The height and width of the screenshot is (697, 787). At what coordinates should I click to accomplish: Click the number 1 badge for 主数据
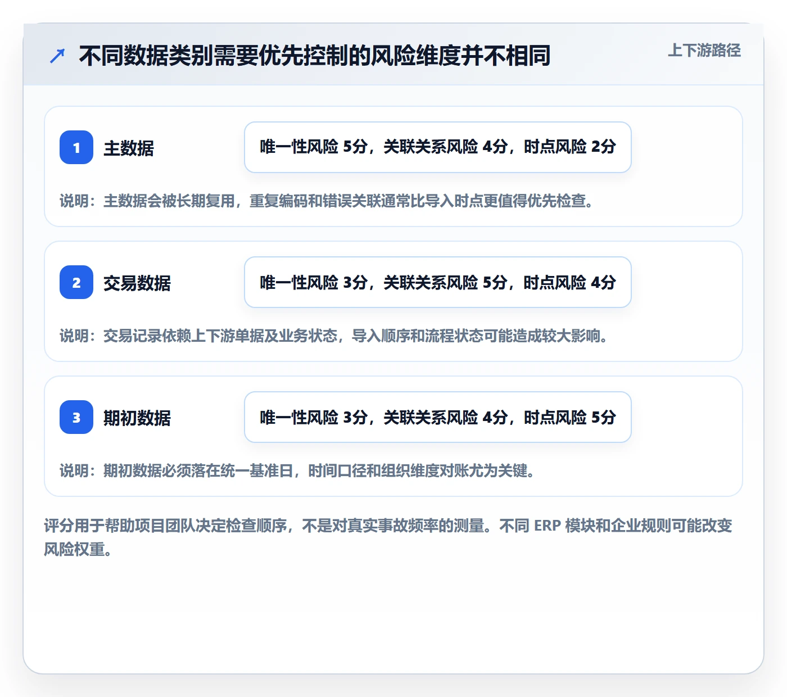[76, 147]
